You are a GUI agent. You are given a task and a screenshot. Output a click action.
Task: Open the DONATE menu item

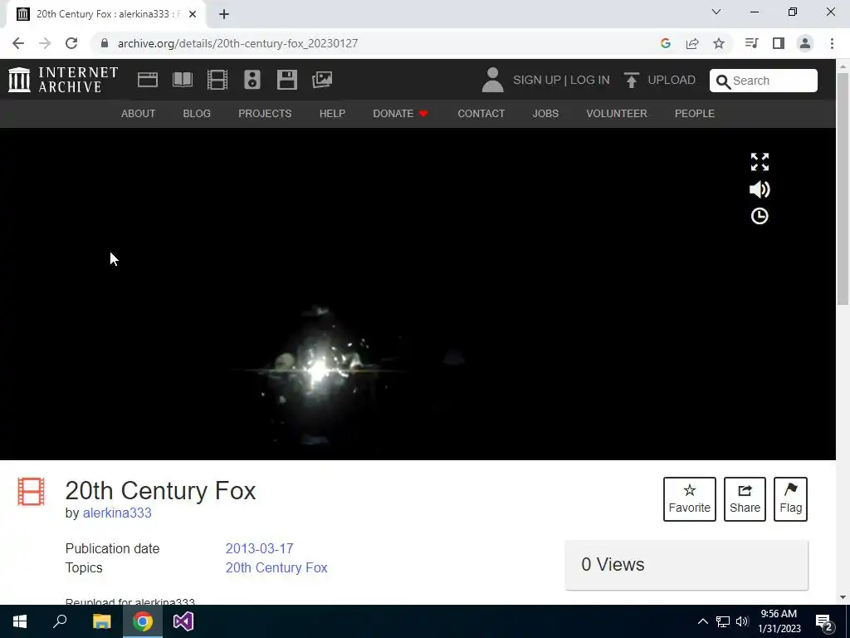(x=401, y=113)
